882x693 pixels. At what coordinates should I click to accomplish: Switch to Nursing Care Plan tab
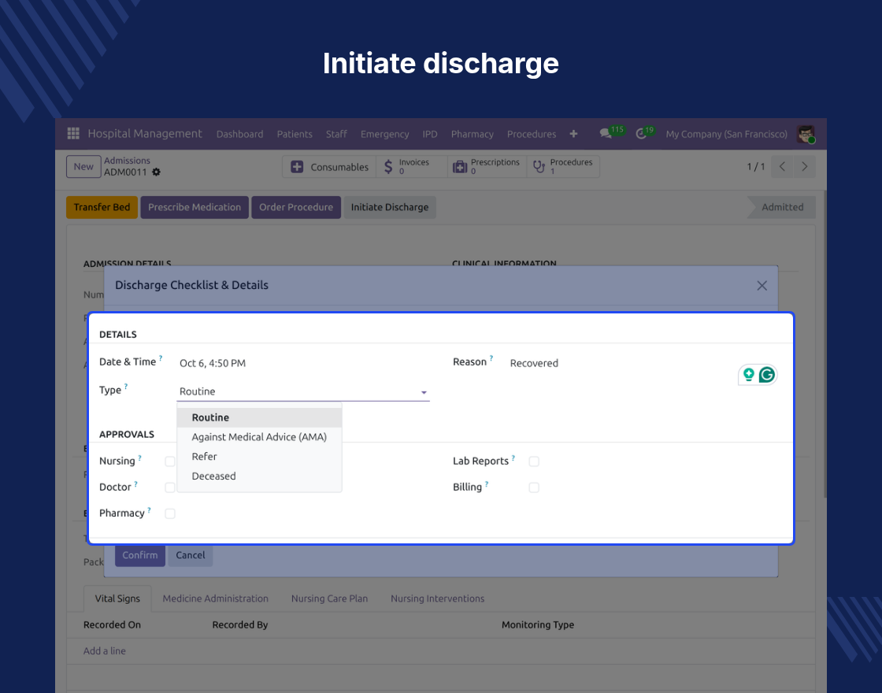pyautogui.click(x=330, y=598)
